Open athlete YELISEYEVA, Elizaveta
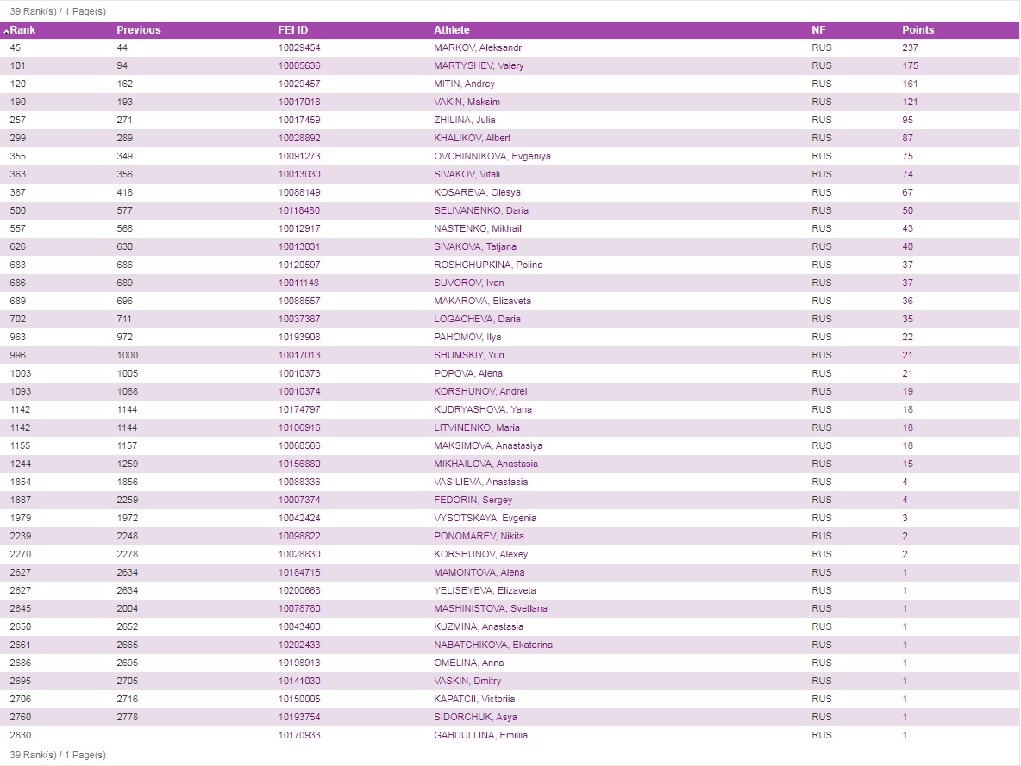 [485, 590]
